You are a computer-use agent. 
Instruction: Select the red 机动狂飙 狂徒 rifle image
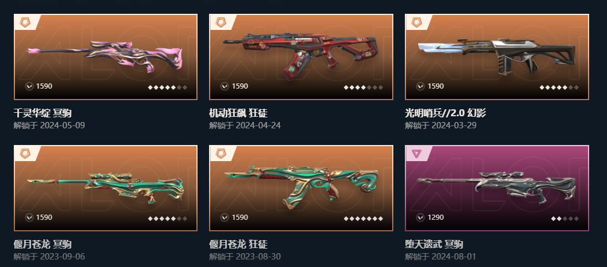(301, 55)
